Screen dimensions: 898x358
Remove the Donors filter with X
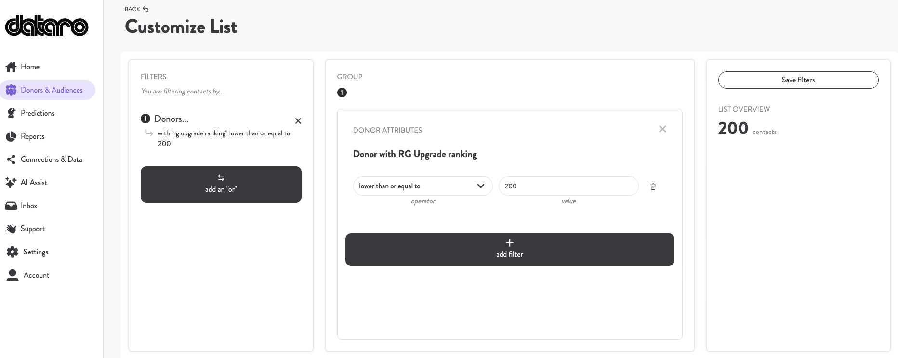[298, 121]
